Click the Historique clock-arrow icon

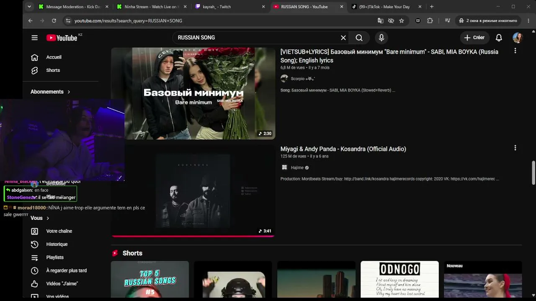pyautogui.click(x=35, y=244)
